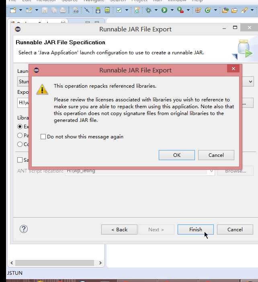Click Cancel in the warning dialog
The height and width of the screenshot is (282, 258).
click(216, 155)
